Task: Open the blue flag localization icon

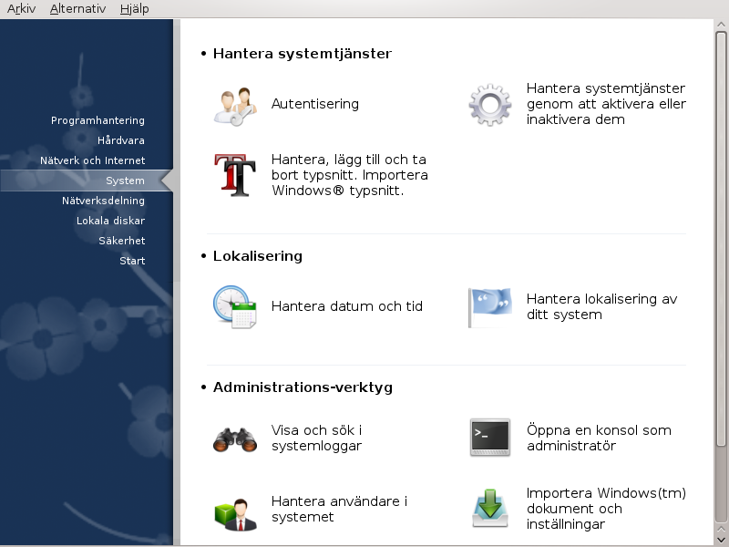Action: [x=490, y=307]
